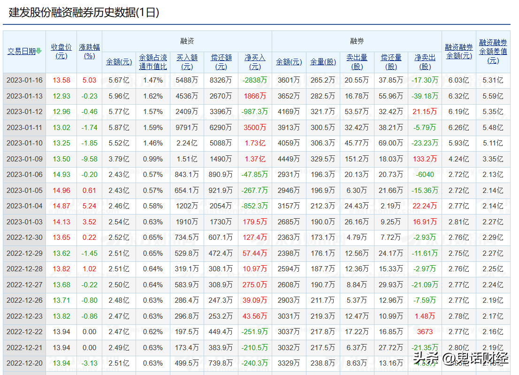Click the green sort arrow beside 交易日期
Image resolution: width=519 pixels, height=375 pixels.
click(x=39, y=51)
